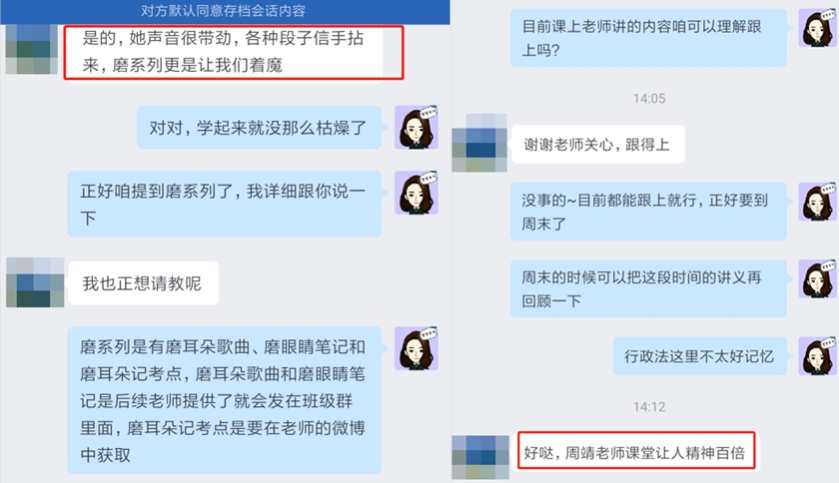Click the 14:05 timestamp
The width and height of the screenshot is (839, 483).
click(x=649, y=99)
